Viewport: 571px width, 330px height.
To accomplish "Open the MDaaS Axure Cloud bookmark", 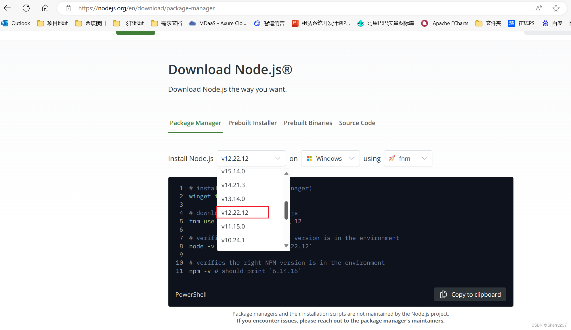I will tap(218, 23).
